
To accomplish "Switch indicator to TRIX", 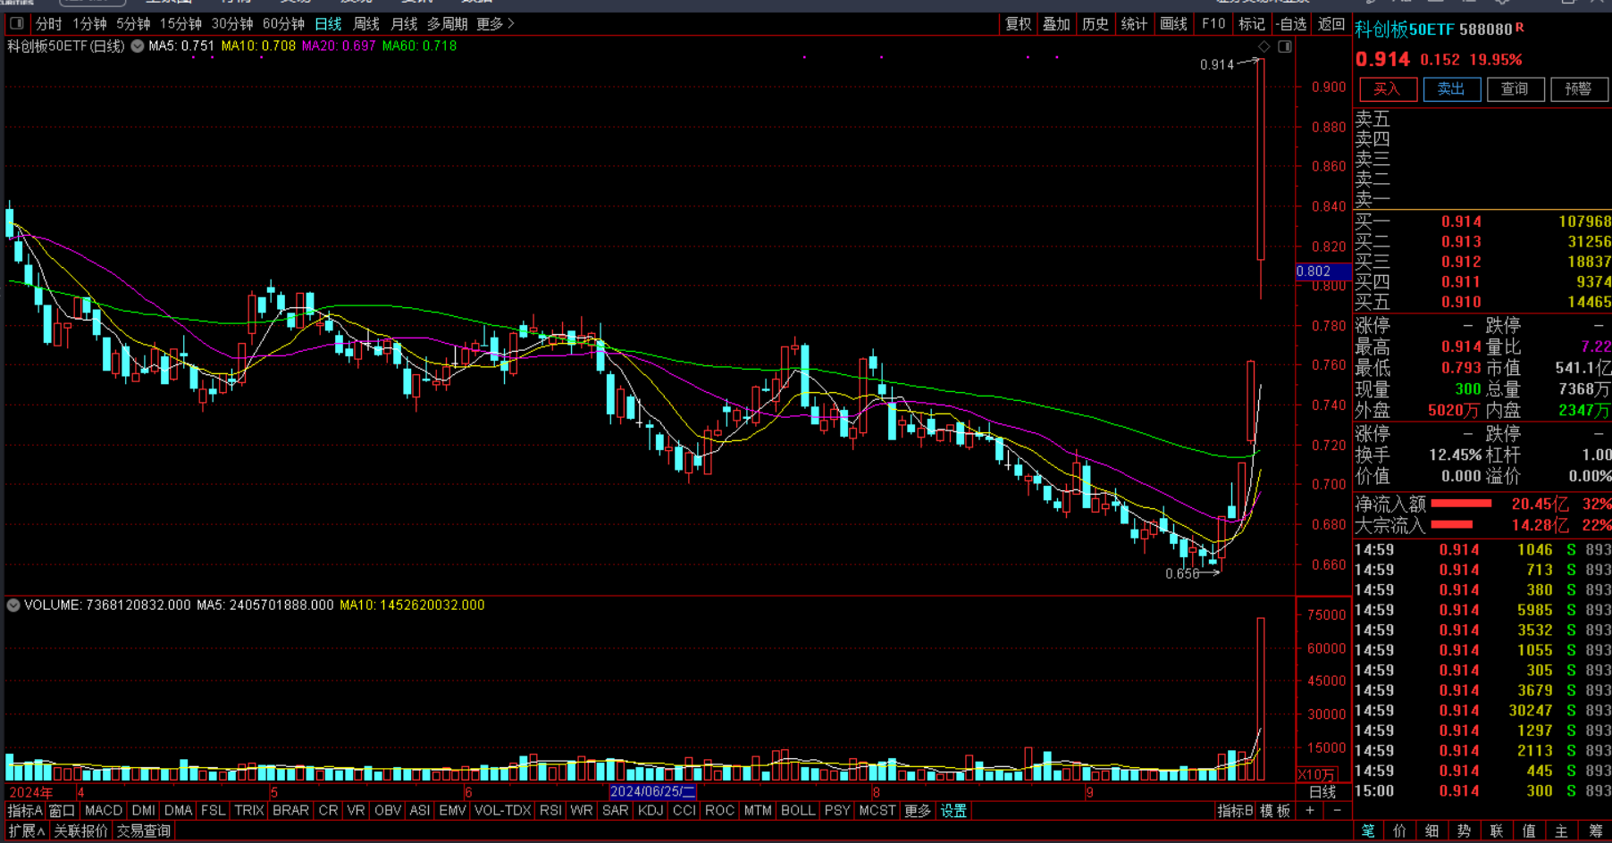I will coord(248,811).
